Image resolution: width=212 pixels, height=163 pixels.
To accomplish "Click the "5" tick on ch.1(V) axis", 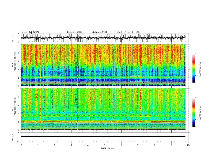I will [x=18, y=34].
